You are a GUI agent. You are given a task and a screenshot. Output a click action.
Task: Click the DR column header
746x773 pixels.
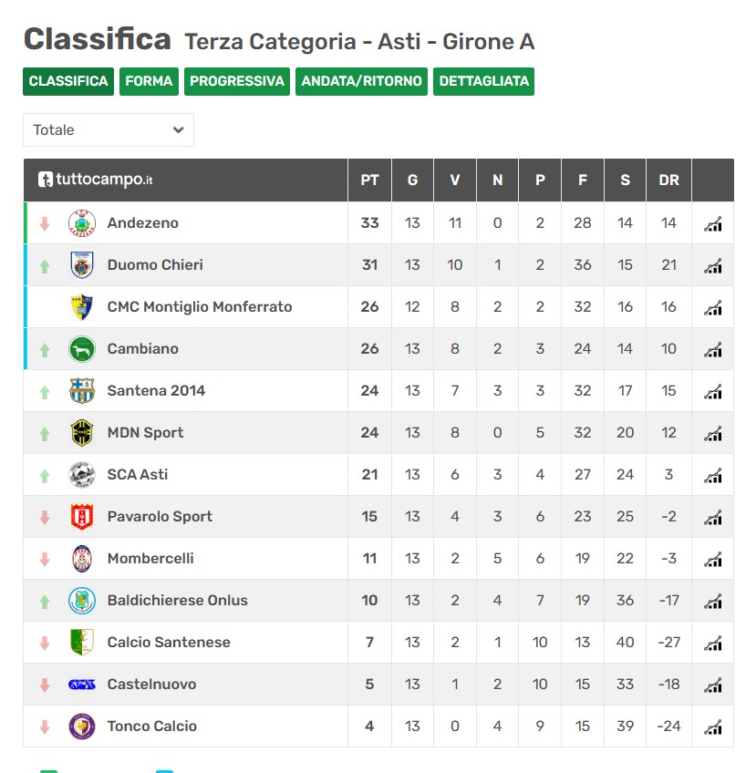pos(668,180)
